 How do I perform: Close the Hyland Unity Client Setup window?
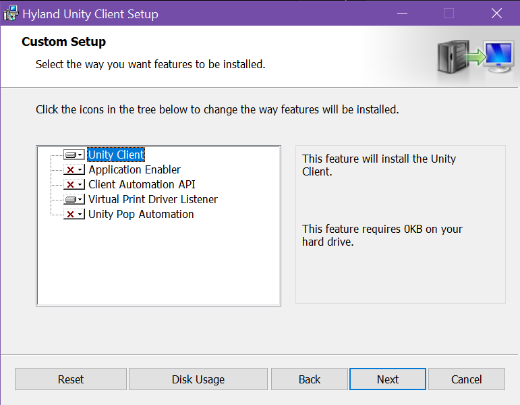point(496,13)
